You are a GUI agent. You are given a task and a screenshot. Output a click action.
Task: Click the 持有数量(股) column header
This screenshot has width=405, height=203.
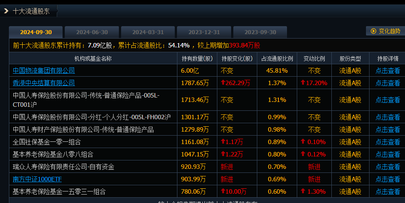tap(197, 59)
